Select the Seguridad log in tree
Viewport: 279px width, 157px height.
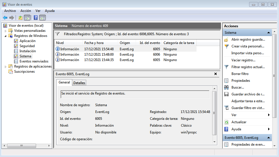[x=27, y=46]
